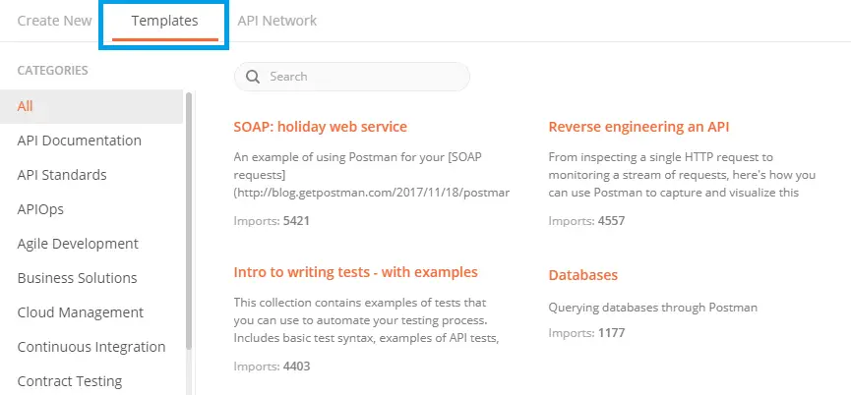Open the APIOps category
Viewport: 851px width, 395px height.
pos(40,209)
